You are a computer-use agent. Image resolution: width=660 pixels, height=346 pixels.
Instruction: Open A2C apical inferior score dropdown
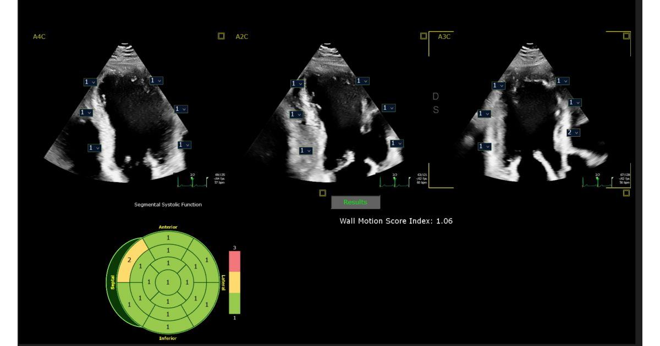click(297, 83)
